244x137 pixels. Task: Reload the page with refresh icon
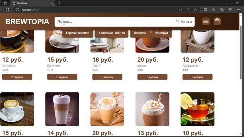point(7,10)
